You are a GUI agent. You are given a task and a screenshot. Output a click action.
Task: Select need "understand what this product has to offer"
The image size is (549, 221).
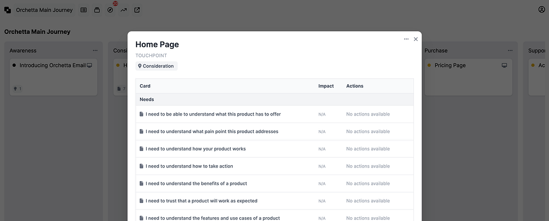tap(213, 114)
